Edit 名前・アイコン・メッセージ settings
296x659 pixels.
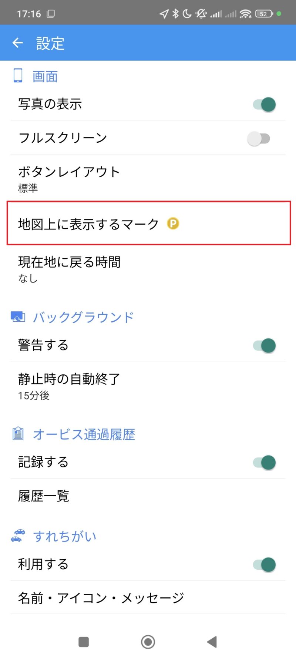pos(148,598)
